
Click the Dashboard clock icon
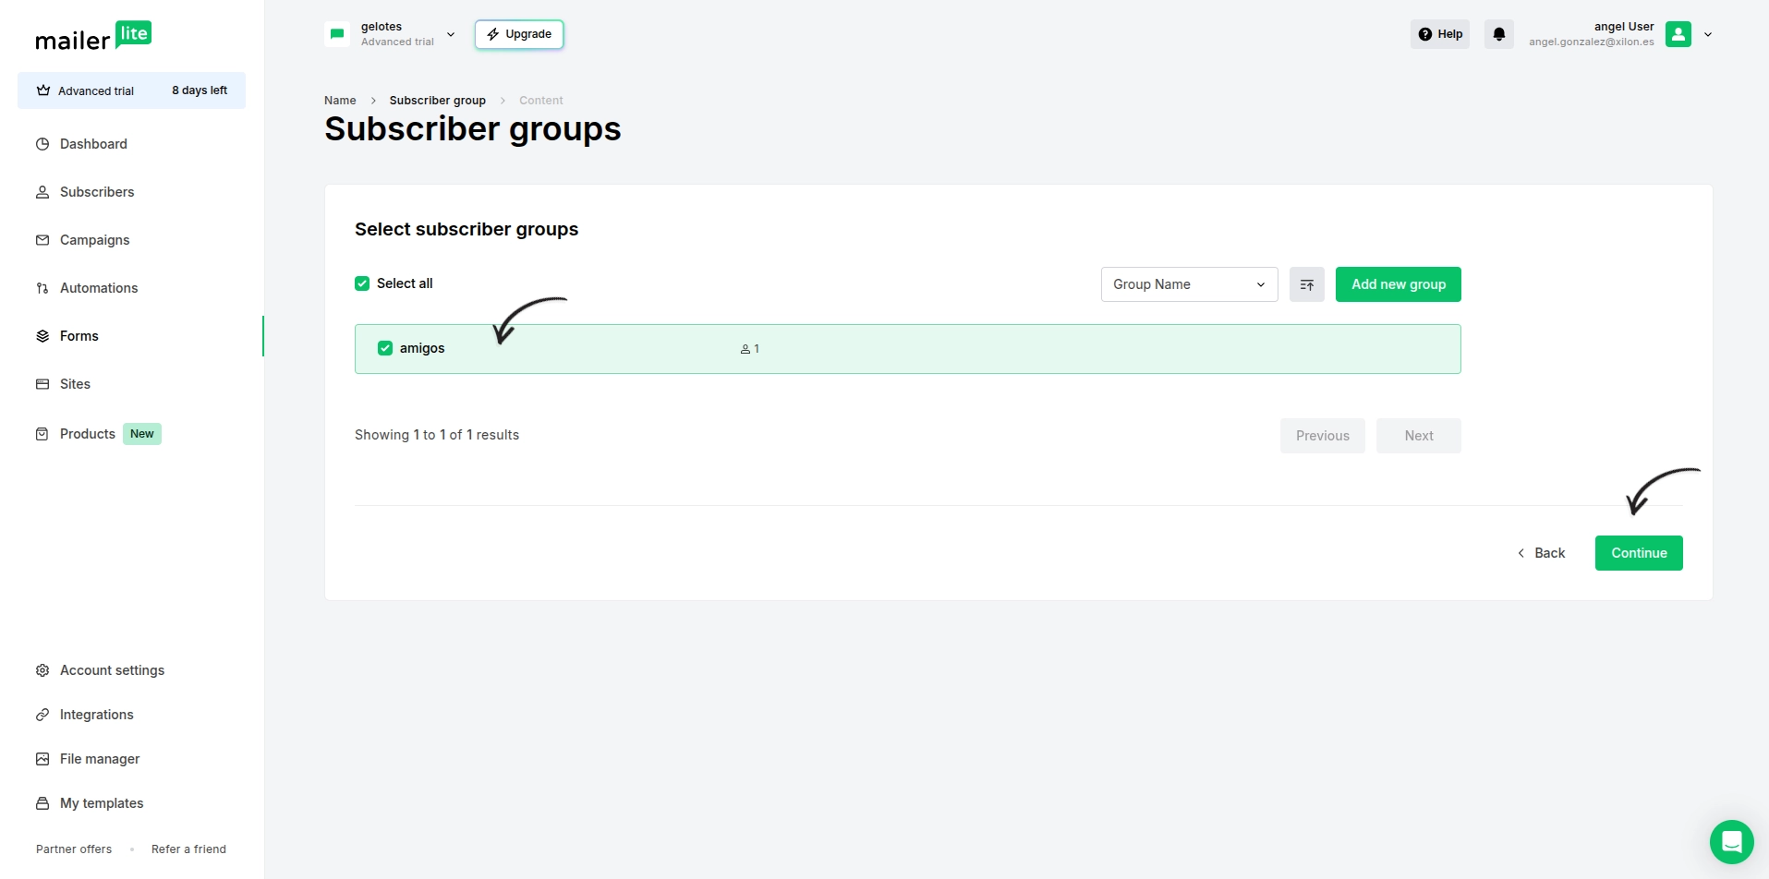pos(42,144)
